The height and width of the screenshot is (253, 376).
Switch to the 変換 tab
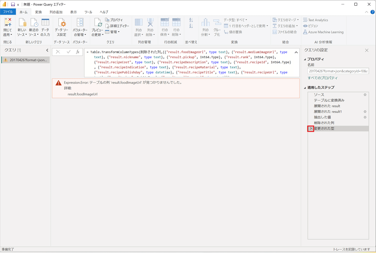(x=39, y=12)
